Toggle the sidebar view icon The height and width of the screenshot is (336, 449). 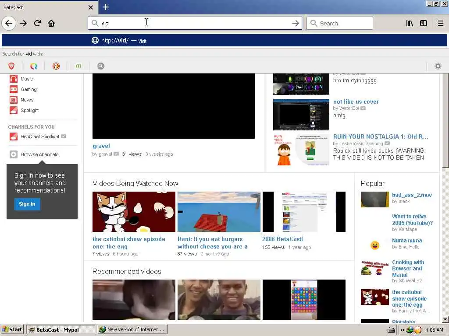(x=424, y=23)
